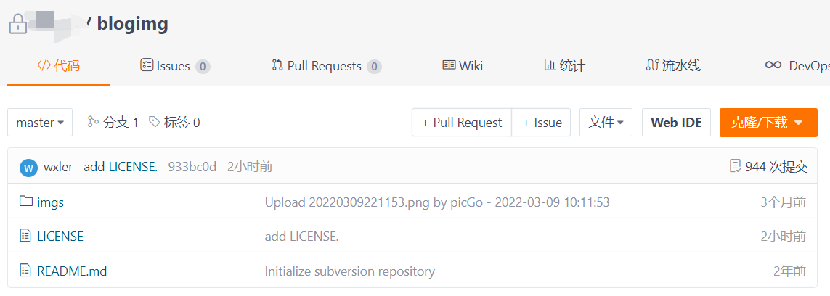This screenshot has height=296, width=830.
Task: Select the 流水线 pipeline tab
Action: 673,66
